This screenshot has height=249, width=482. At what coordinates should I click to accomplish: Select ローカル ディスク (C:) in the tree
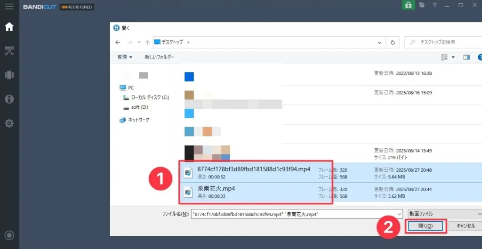coord(146,97)
